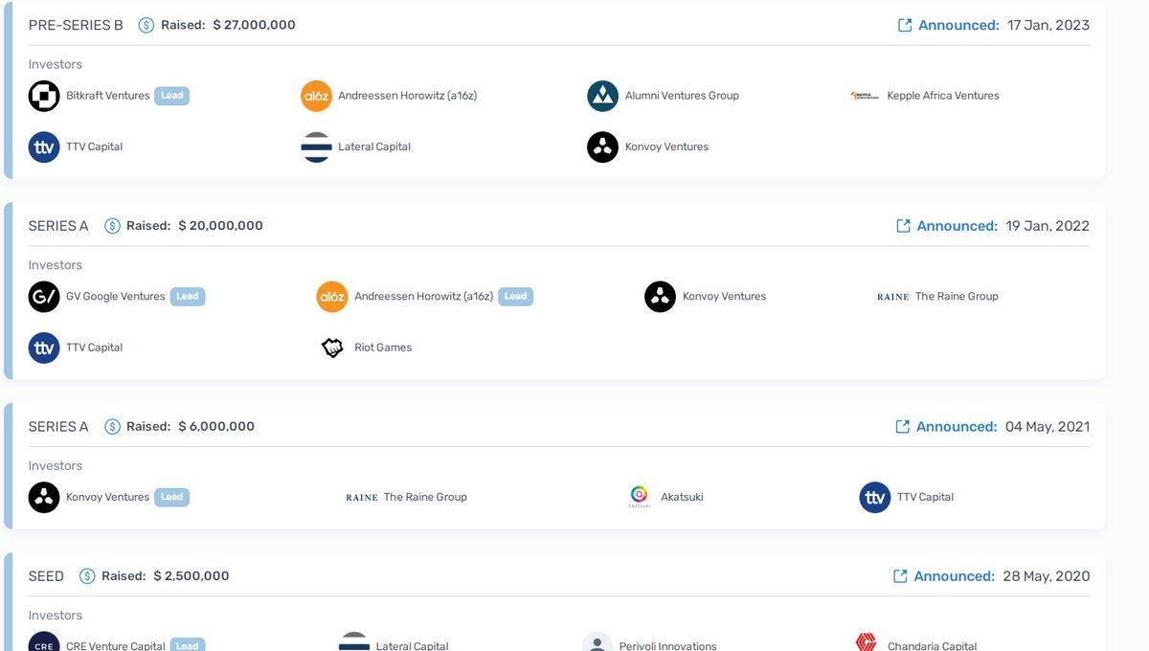Click a16z logo in $20,000,000 Series A
This screenshot has height=651, width=1149.
coord(332,297)
